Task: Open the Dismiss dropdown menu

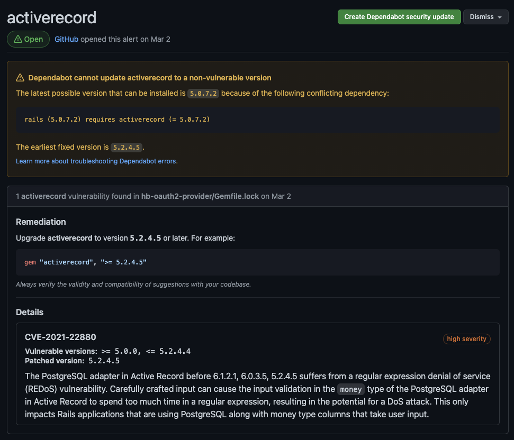Action: [x=485, y=16]
